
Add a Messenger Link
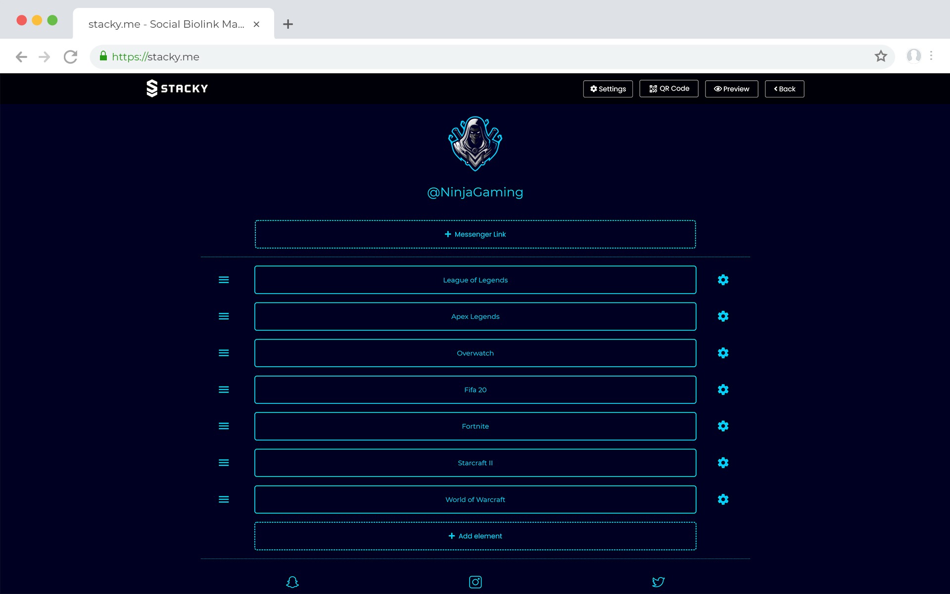point(475,234)
